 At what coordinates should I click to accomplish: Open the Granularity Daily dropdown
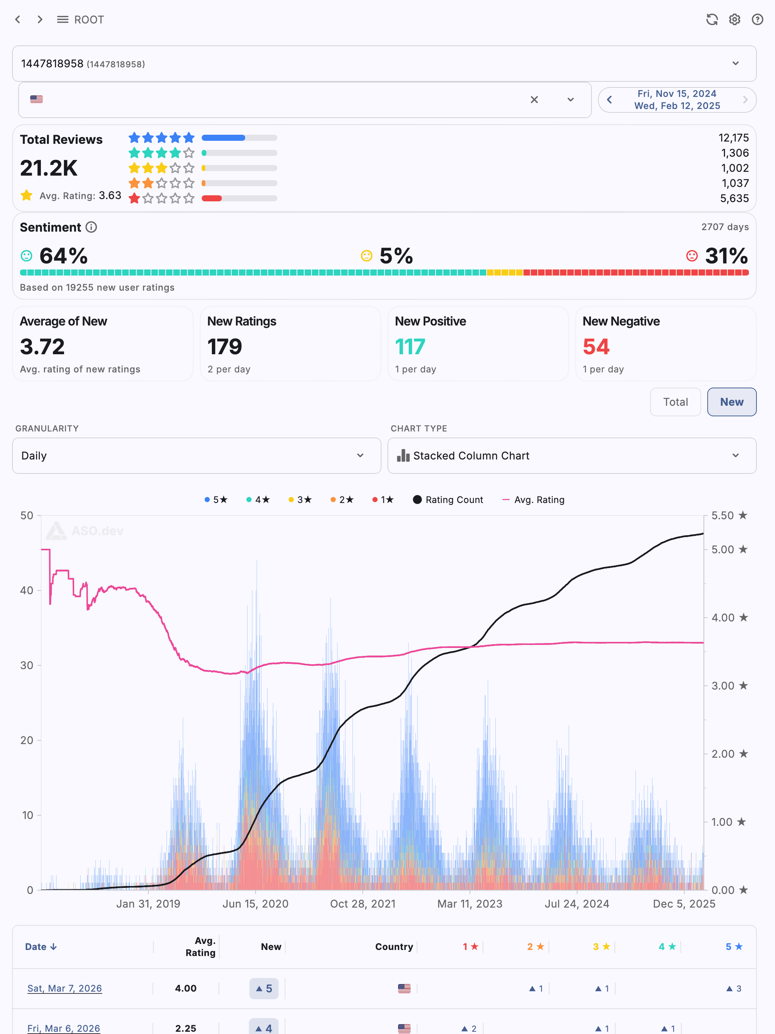point(197,456)
